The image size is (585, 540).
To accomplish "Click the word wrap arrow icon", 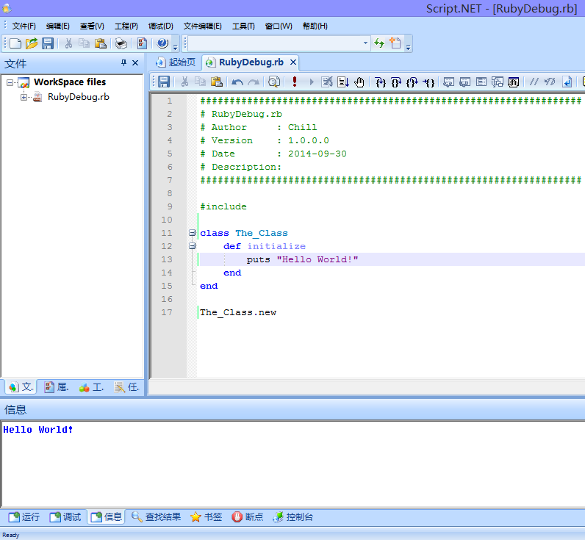I will (567, 82).
